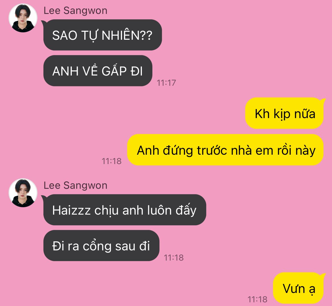Tap the tail of the 'Kh kịp nữa' bubble
This screenshot has width=332, height=306.
point(323,100)
